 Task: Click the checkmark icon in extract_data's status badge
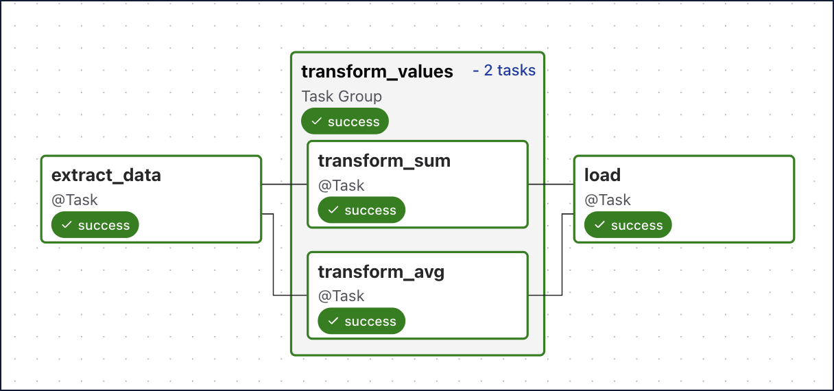67,225
